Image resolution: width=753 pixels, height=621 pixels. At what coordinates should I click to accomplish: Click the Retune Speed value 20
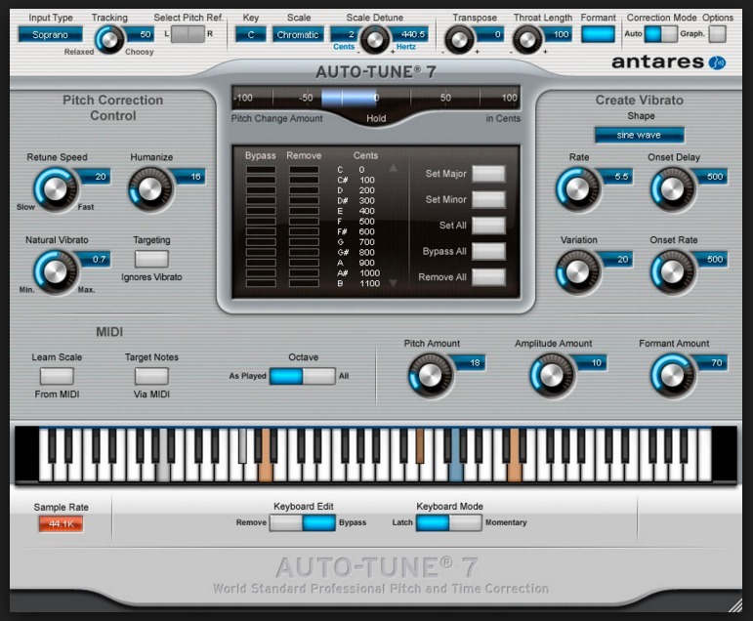click(96, 177)
